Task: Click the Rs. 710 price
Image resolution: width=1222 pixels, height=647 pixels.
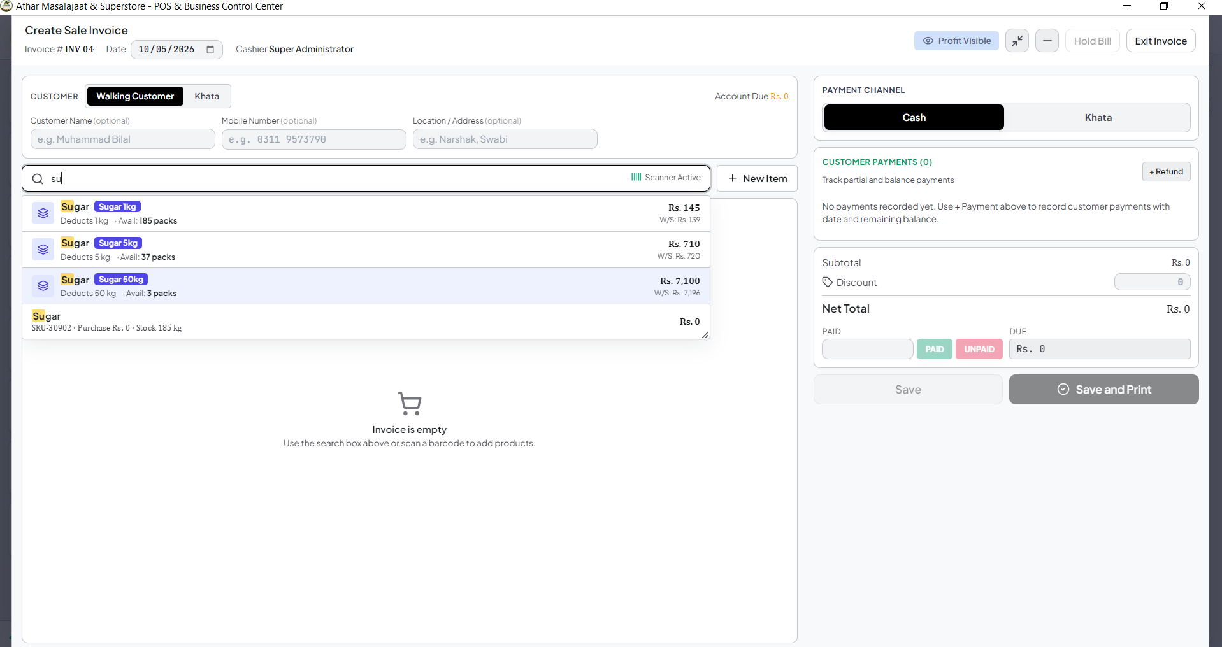Action: pyautogui.click(x=684, y=244)
